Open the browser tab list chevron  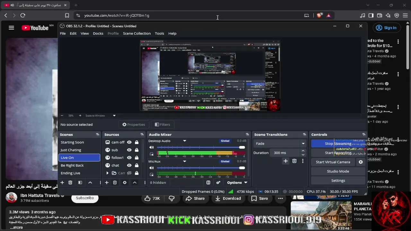pos(368,5)
